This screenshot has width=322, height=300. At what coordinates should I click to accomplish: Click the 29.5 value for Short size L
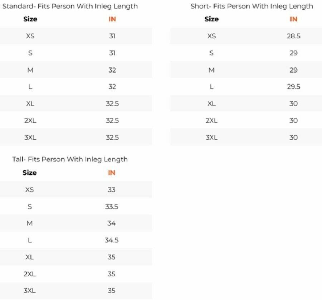point(293,87)
